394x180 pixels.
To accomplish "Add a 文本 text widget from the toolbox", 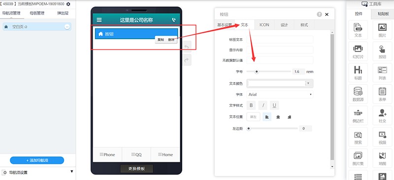I will [358, 30].
